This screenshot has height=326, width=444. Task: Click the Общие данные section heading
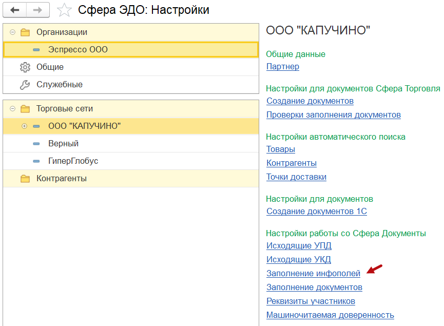[x=296, y=54]
